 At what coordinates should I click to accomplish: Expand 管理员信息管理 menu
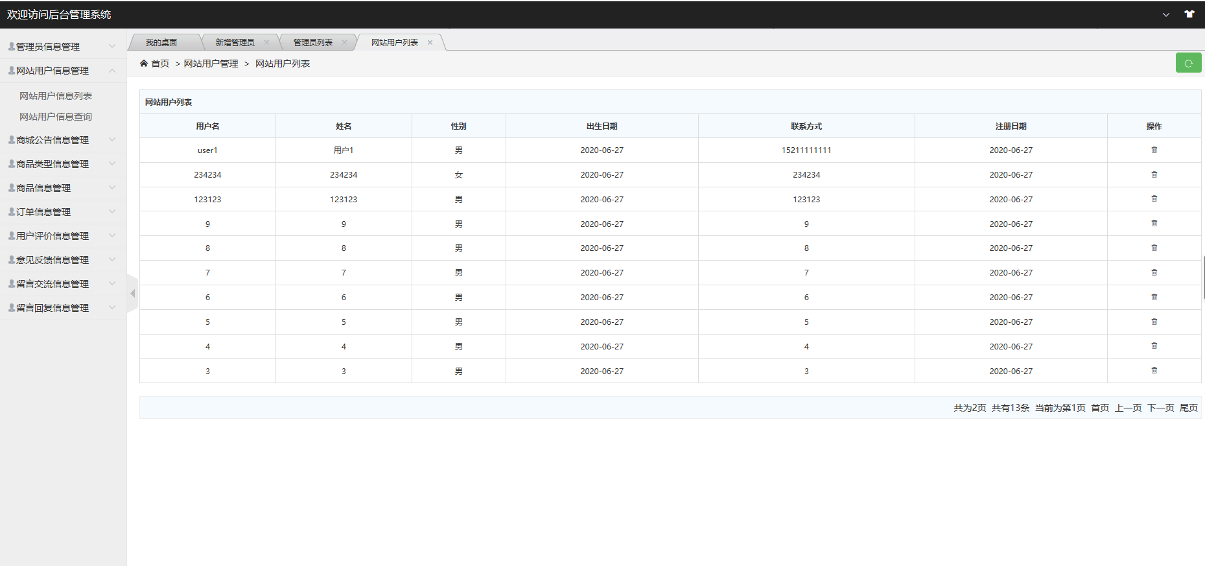pyautogui.click(x=63, y=47)
